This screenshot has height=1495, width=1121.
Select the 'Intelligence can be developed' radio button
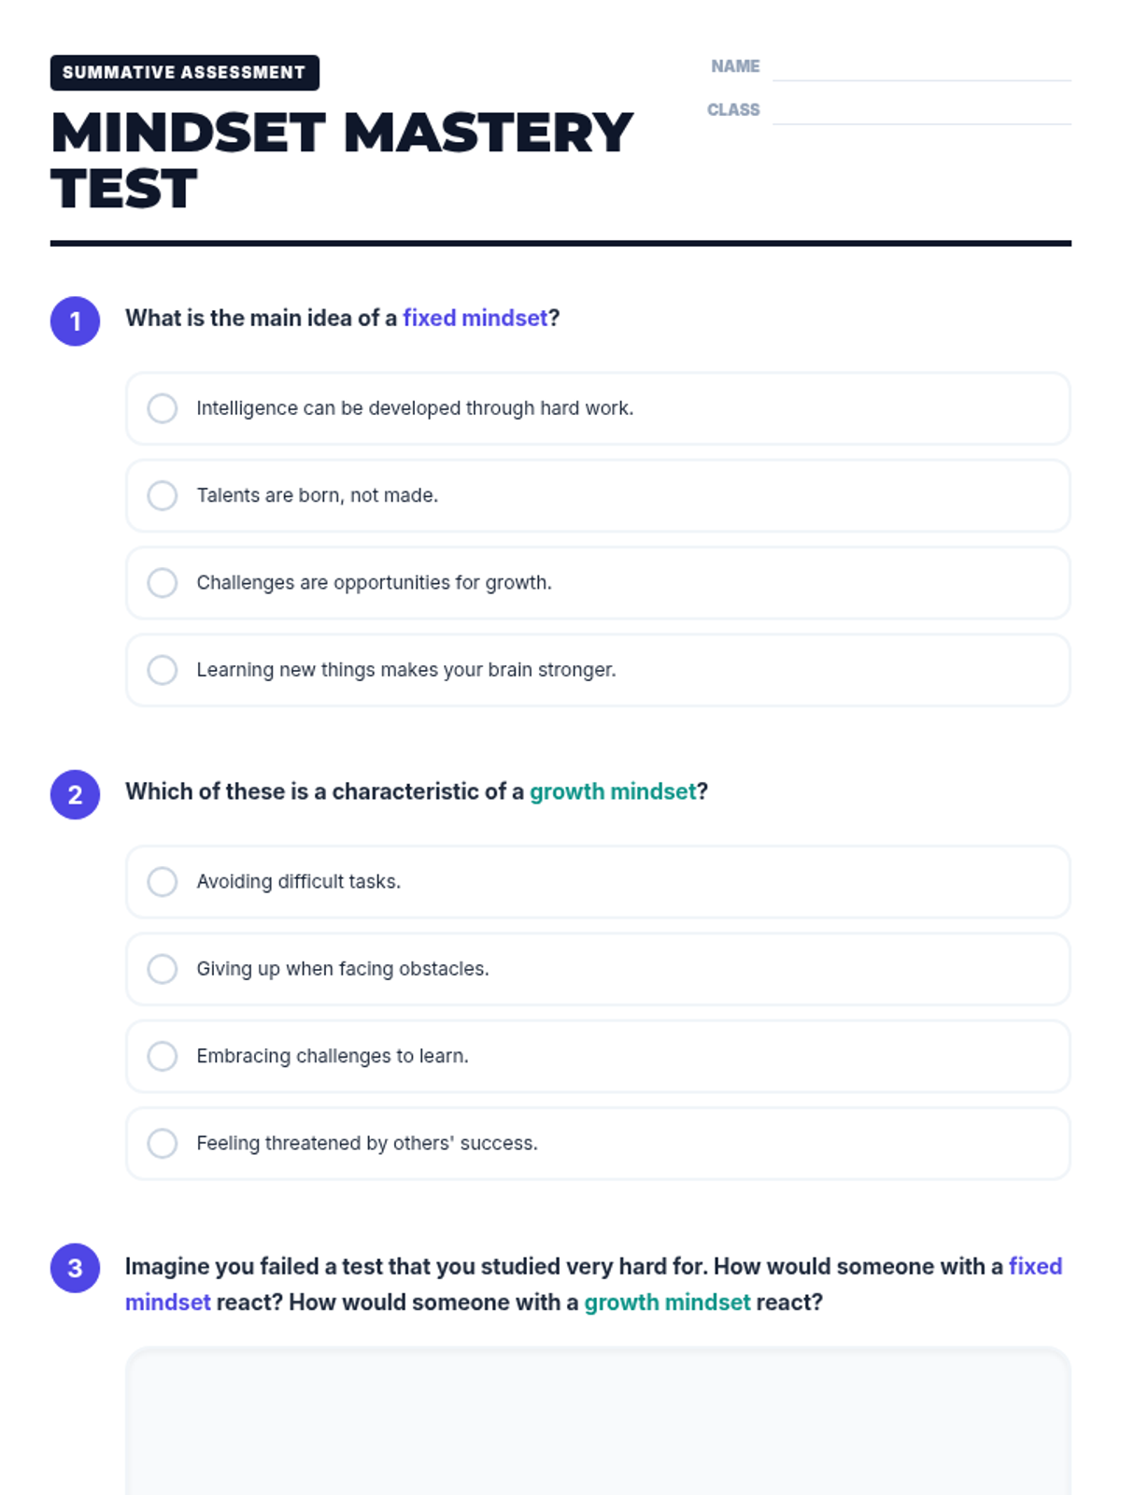tap(162, 408)
